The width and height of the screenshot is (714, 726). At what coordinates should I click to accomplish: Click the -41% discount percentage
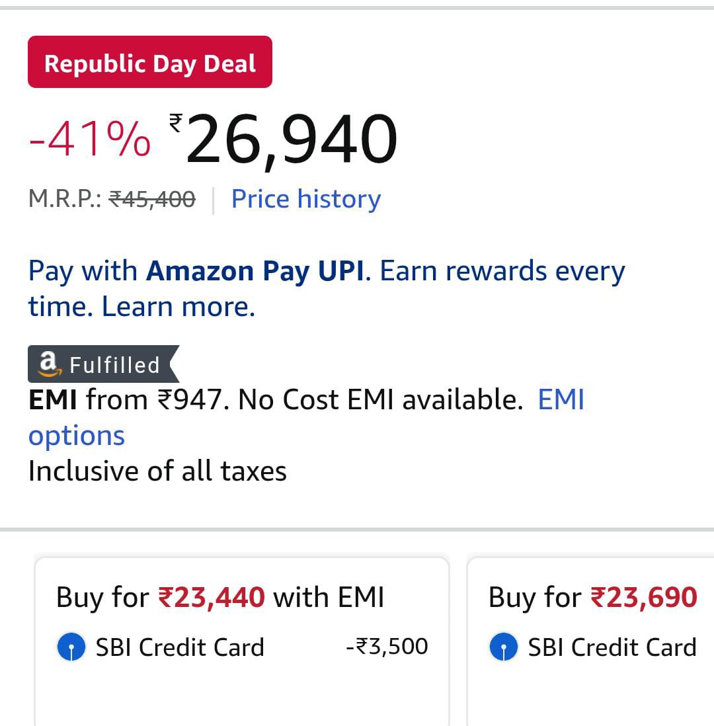point(90,140)
